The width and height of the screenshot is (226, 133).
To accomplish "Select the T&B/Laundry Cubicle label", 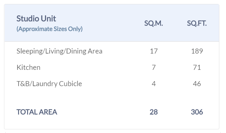I will 49,84.
